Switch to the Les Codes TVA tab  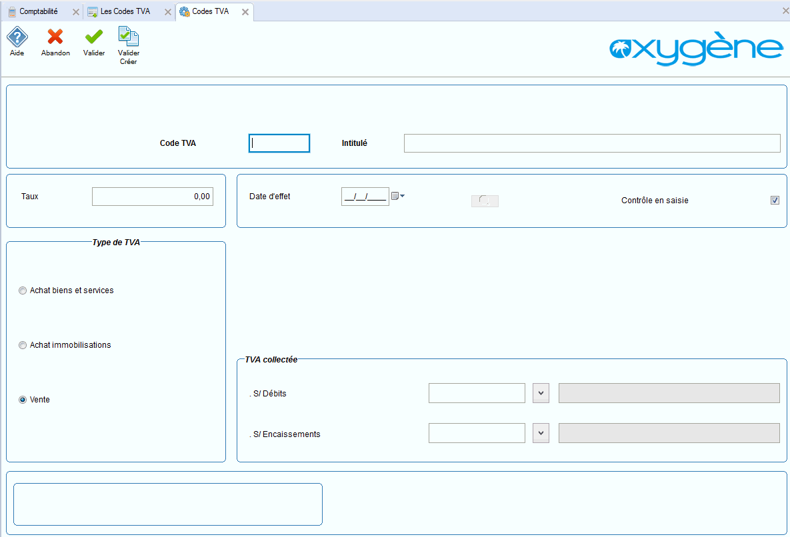pyautogui.click(x=125, y=11)
